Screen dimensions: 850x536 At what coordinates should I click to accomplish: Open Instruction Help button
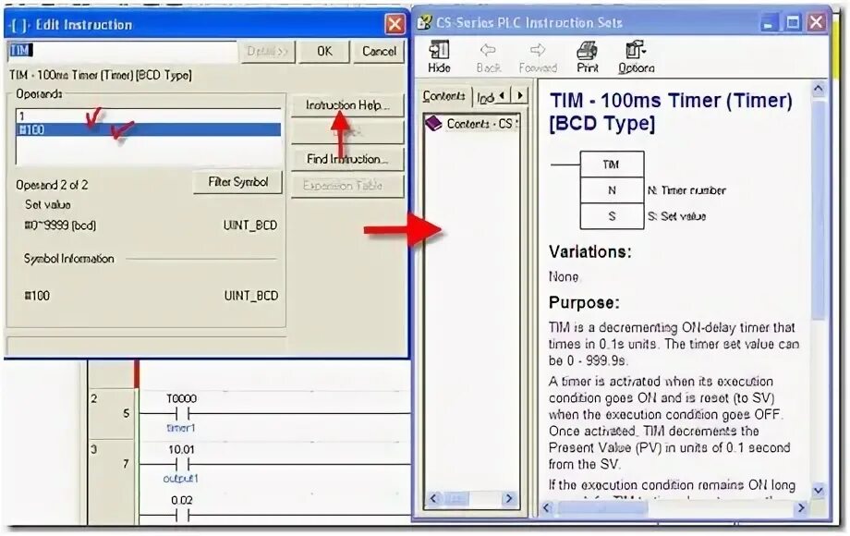pyautogui.click(x=347, y=105)
